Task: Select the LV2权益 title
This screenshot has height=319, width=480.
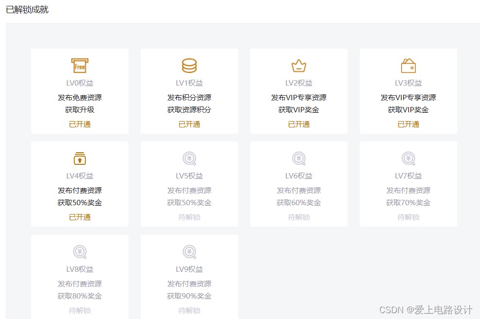Action: [299, 83]
